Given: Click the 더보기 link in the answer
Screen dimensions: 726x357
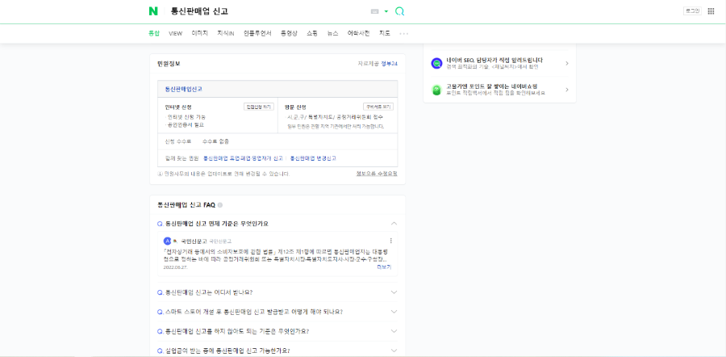Looking at the screenshot, I should [x=384, y=267].
